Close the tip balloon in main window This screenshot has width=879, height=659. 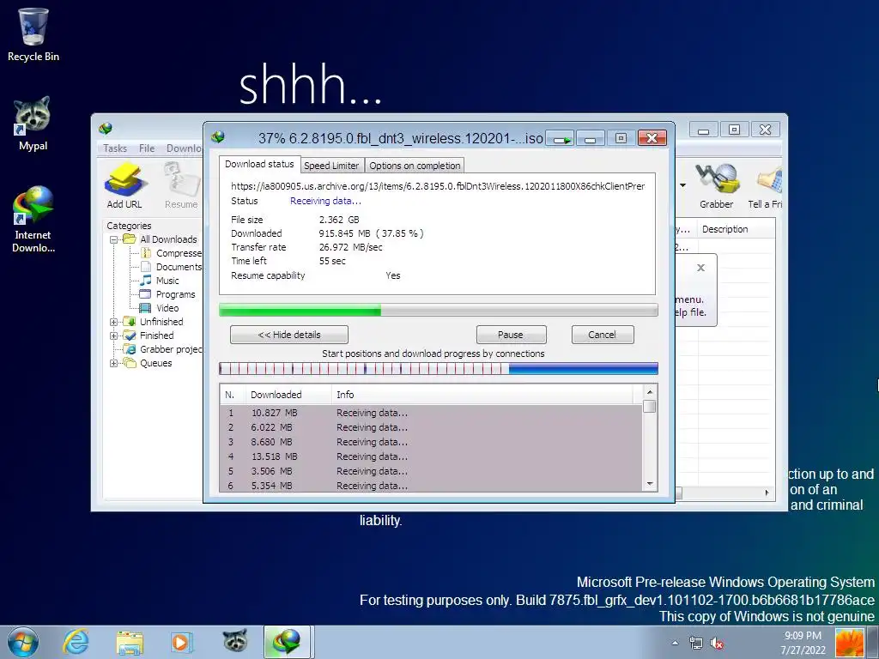[x=700, y=268]
